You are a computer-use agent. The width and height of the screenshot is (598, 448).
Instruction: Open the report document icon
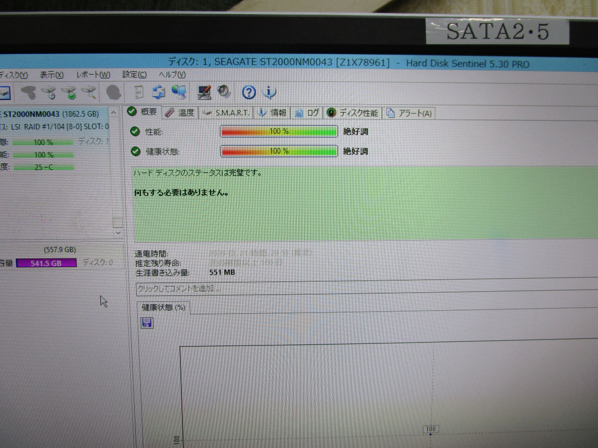click(140, 92)
